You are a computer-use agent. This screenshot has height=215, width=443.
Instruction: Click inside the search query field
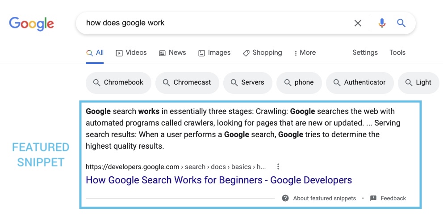215,23
